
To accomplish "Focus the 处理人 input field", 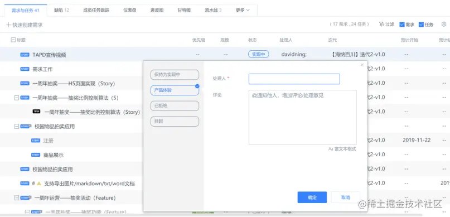I will [x=294, y=79].
